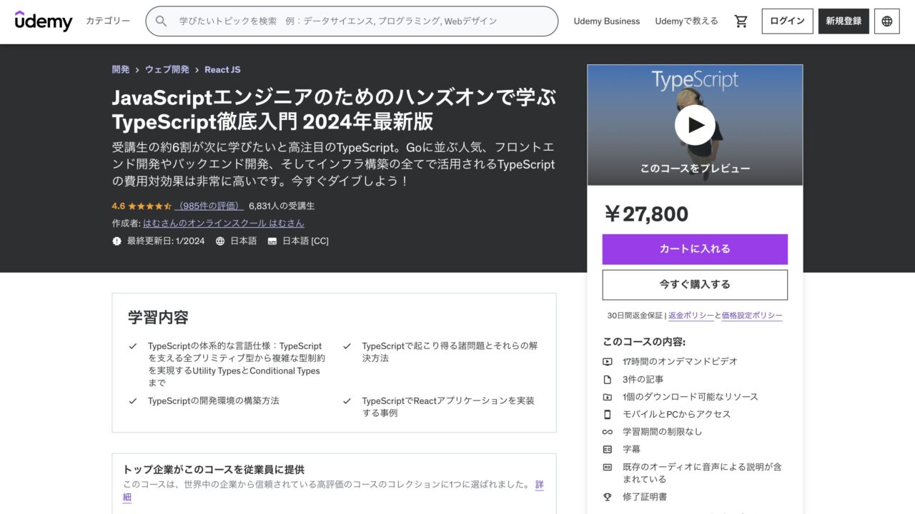Click the certificate icon next to 修了証明書
The image size is (915, 514).
(x=608, y=496)
